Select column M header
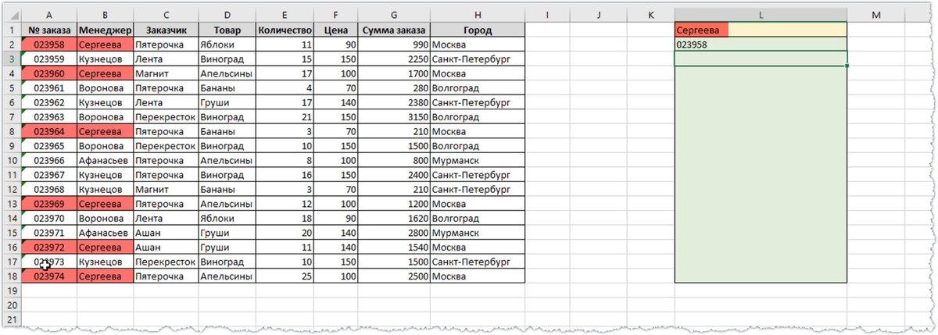The image size is (938, 335). tap(875, 15)
